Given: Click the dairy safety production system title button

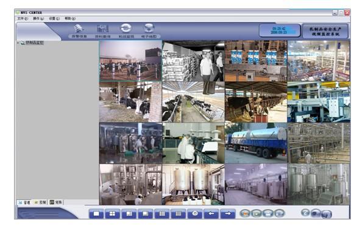Looking at the screenshot, I should coord(325,31).
